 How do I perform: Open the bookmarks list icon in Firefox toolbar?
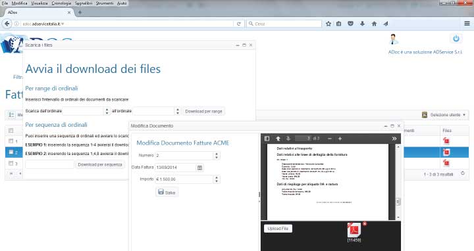(339, 24)
